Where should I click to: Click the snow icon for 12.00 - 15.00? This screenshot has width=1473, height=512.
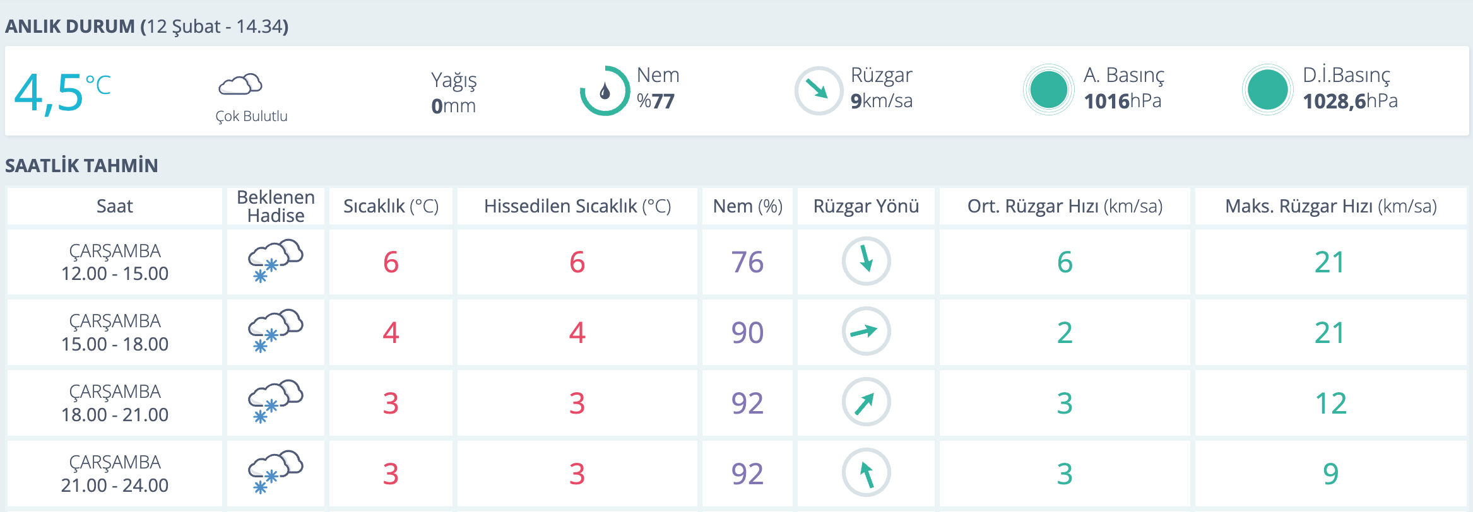[x=275, y=260]
